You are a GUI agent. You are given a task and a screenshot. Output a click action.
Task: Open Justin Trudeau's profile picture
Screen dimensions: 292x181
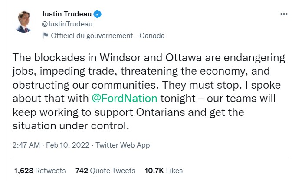(x=24, y=21)
